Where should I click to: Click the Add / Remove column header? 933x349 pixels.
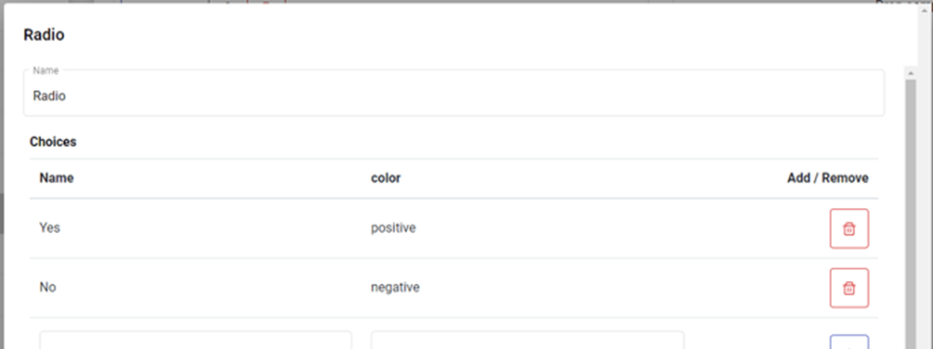[828, 178]
